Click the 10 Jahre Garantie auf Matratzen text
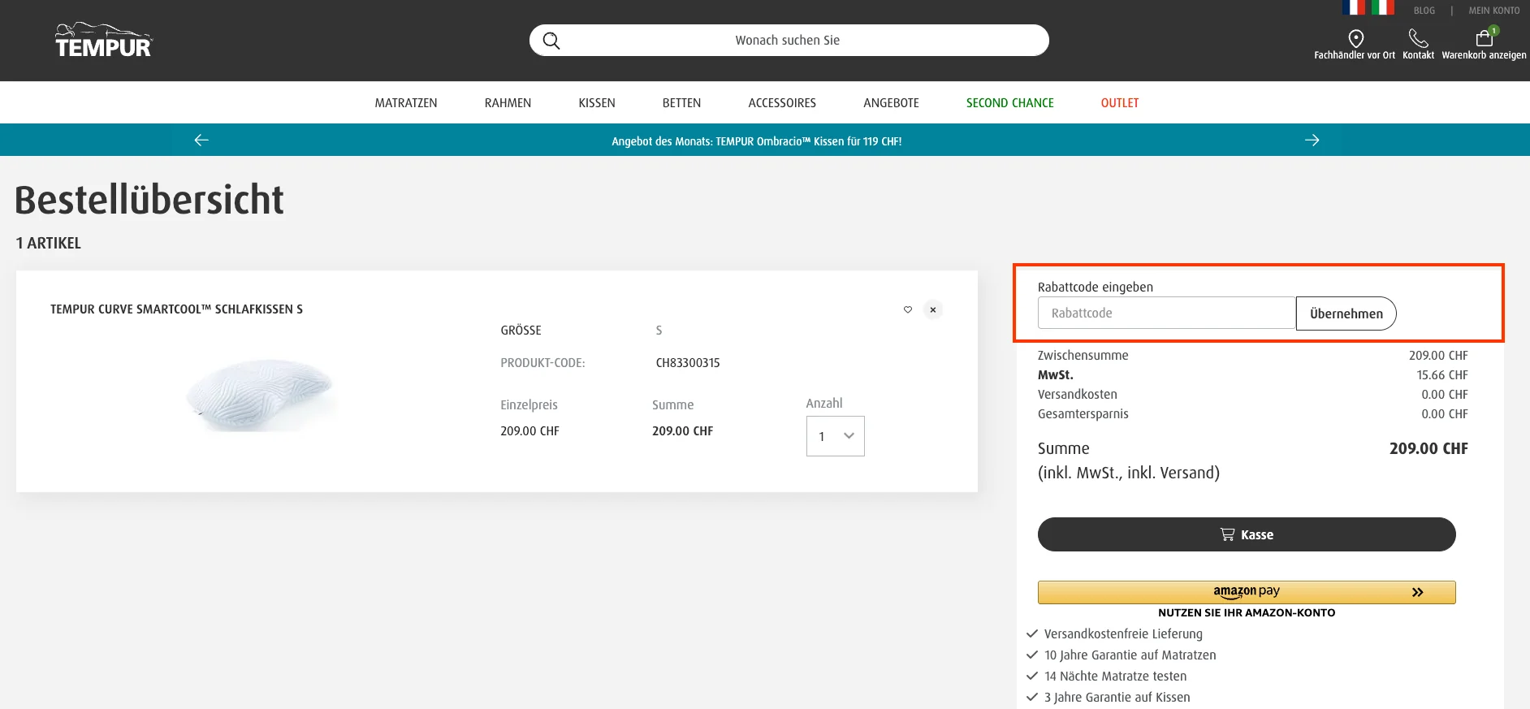Image resolution: width=1530 pixels, height=709 pixels. 1130,655
